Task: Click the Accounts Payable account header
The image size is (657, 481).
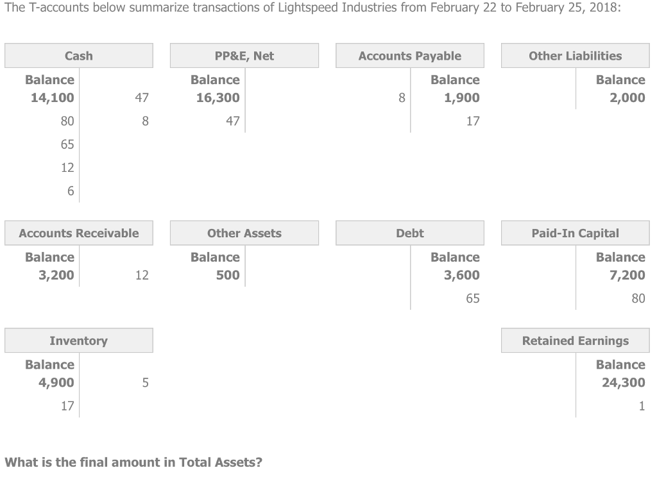Action: [410, 56]
